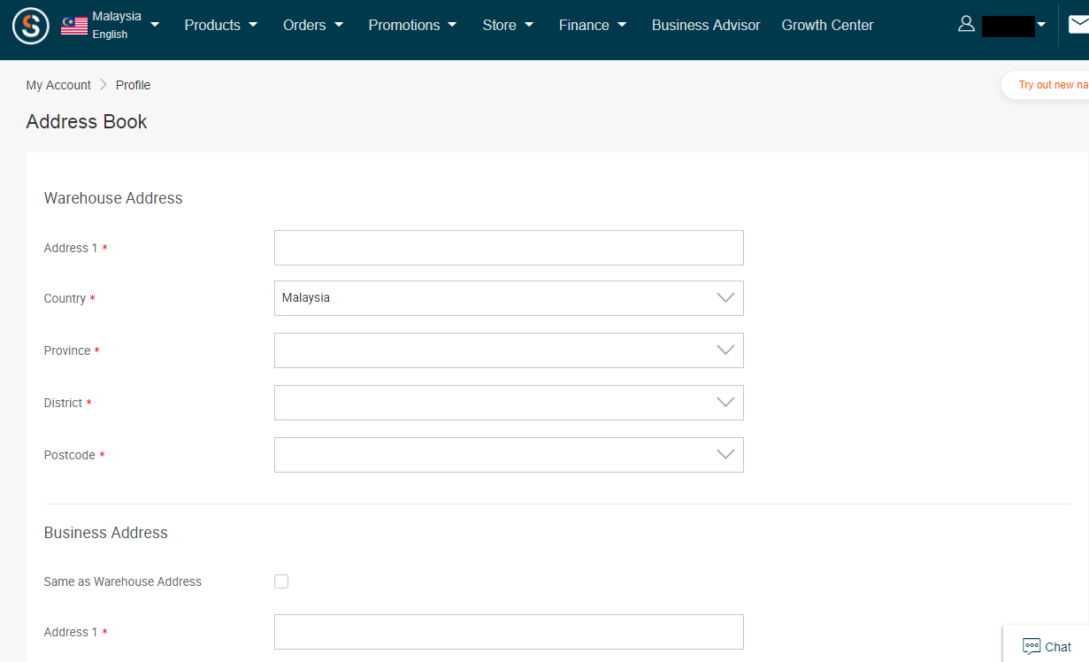Screen dimensions: 1089x662
Task: Expand the account name dropdown arrow
Action: pos(1041,25)
